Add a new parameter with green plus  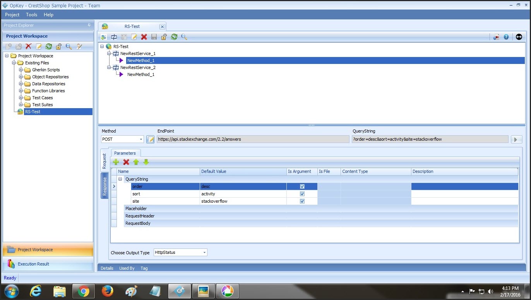point(116,162)
